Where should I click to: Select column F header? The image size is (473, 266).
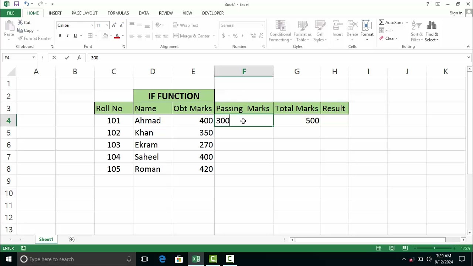point(244,71)
